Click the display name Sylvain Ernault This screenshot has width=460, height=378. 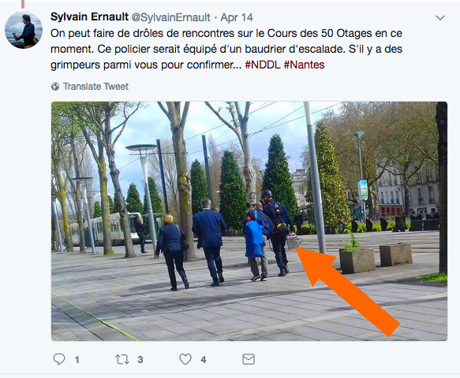(89, 17)
